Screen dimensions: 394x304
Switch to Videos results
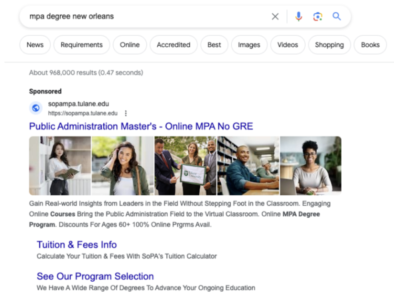pos(288,45)
